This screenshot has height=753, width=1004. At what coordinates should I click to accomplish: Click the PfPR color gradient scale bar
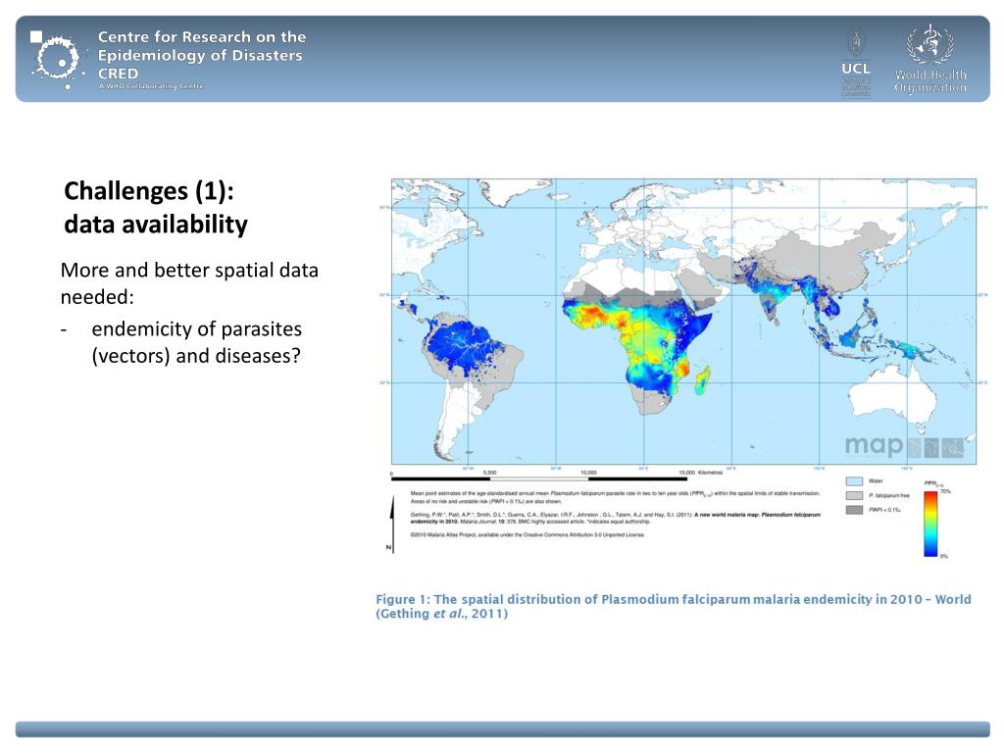point(930,522)
